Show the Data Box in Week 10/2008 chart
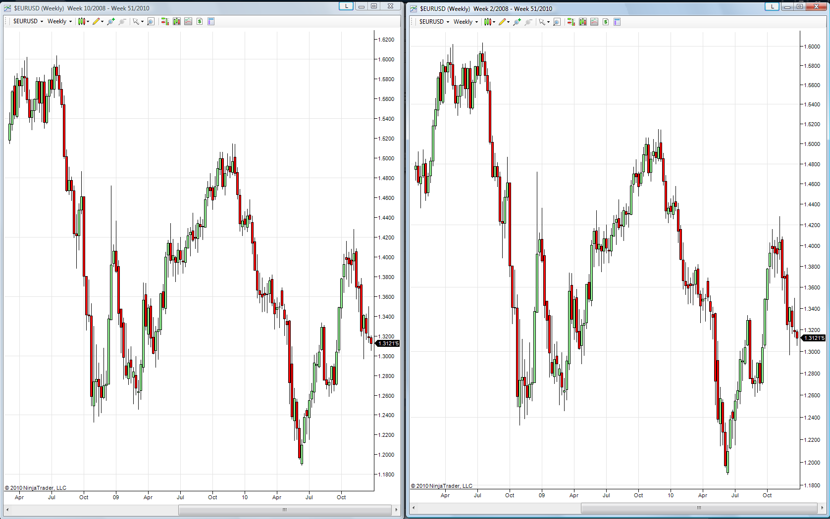 click(151, 21)
